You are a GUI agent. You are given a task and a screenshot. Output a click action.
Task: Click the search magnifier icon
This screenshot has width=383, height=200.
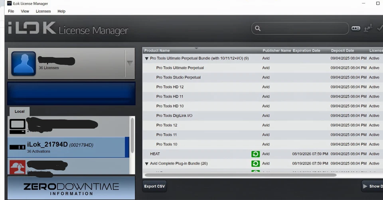(x=258, y=29)
